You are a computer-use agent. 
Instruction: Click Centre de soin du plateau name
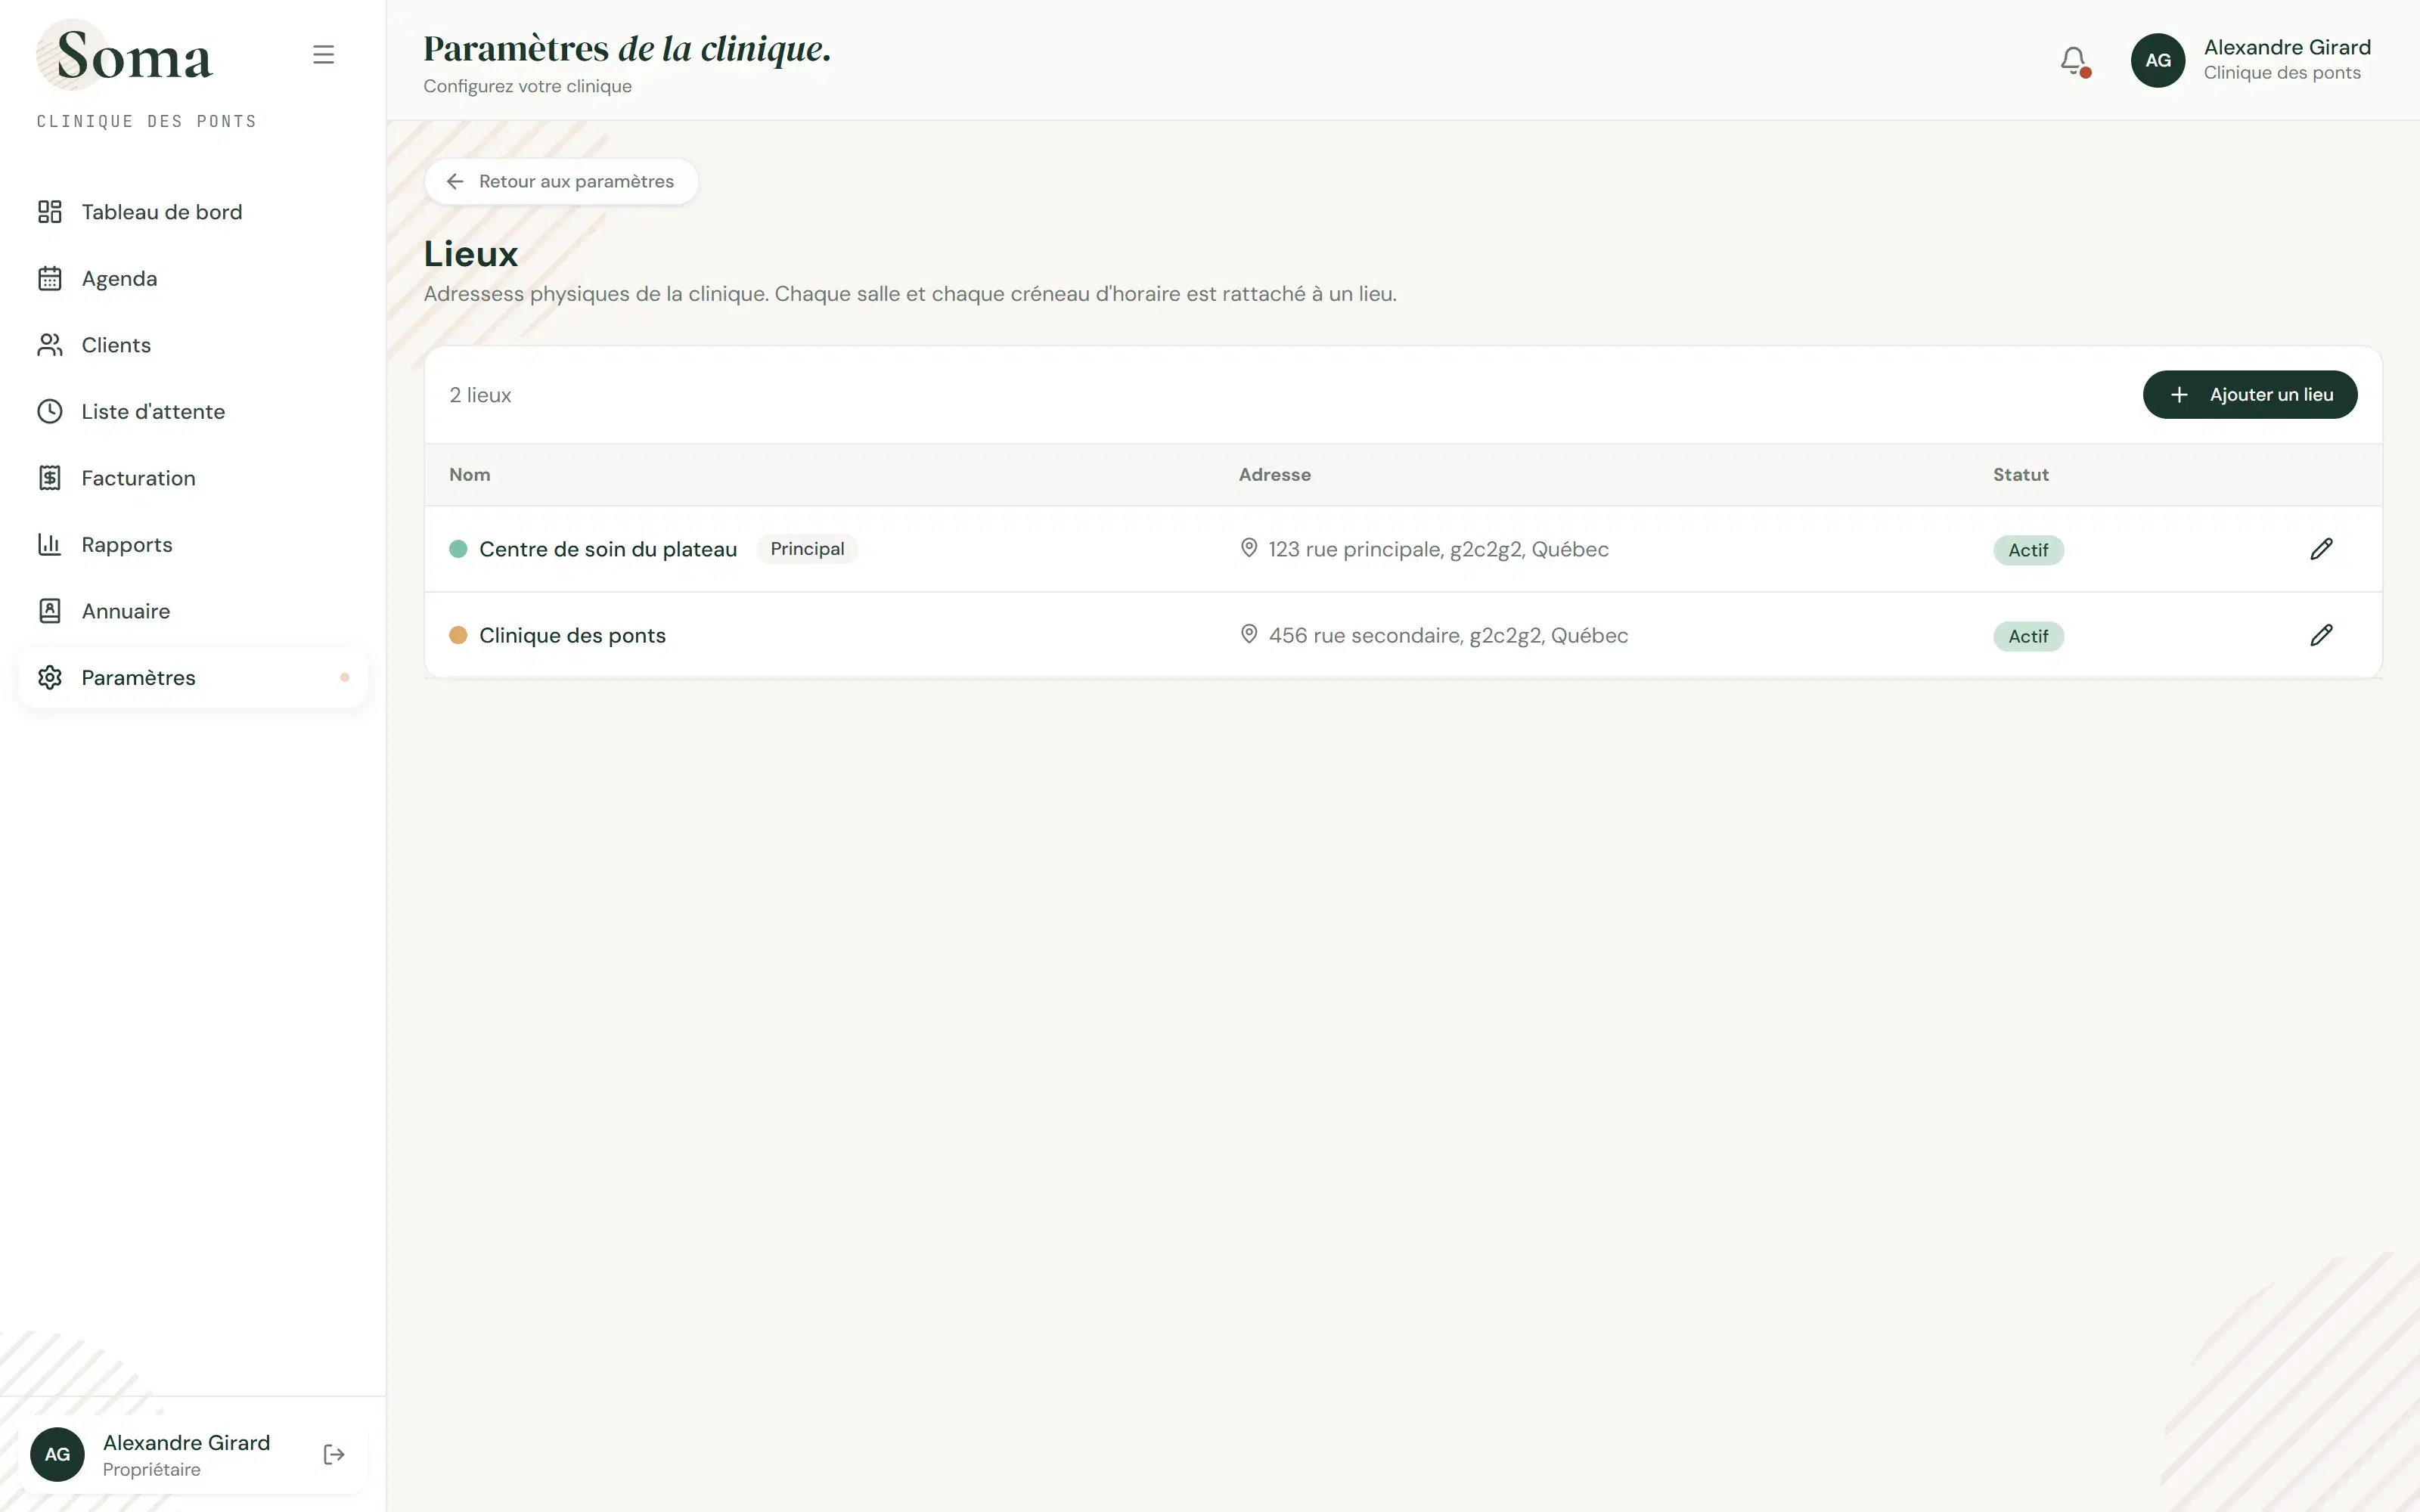coord(608,549)
